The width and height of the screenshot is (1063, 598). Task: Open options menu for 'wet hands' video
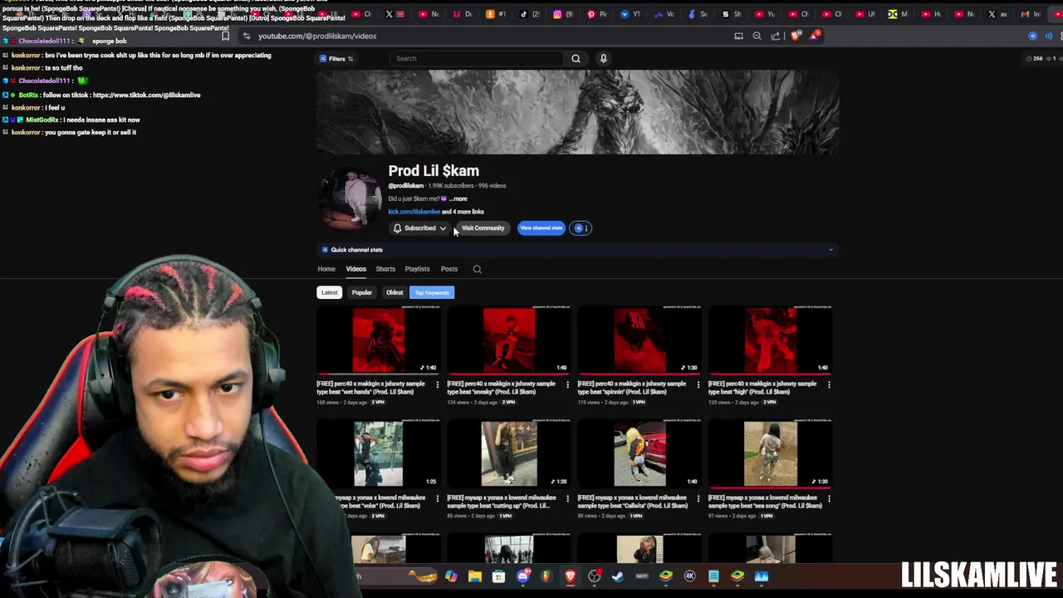[438, 385]
